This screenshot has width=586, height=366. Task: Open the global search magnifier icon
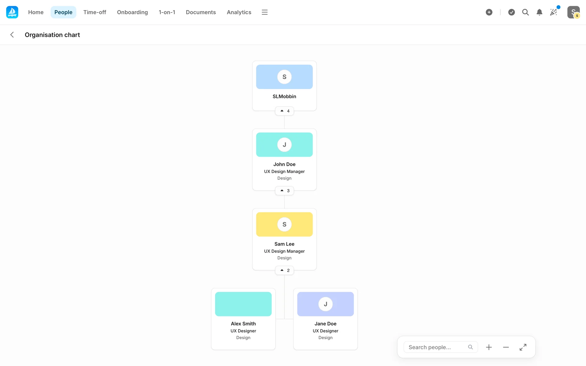pyautogui.click(x=525, y=12)
